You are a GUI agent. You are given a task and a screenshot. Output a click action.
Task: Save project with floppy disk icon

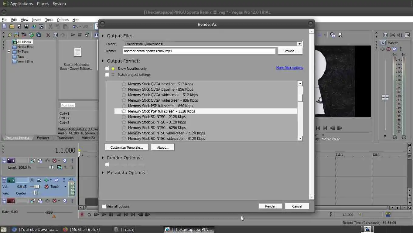click(x=19, y=27)
